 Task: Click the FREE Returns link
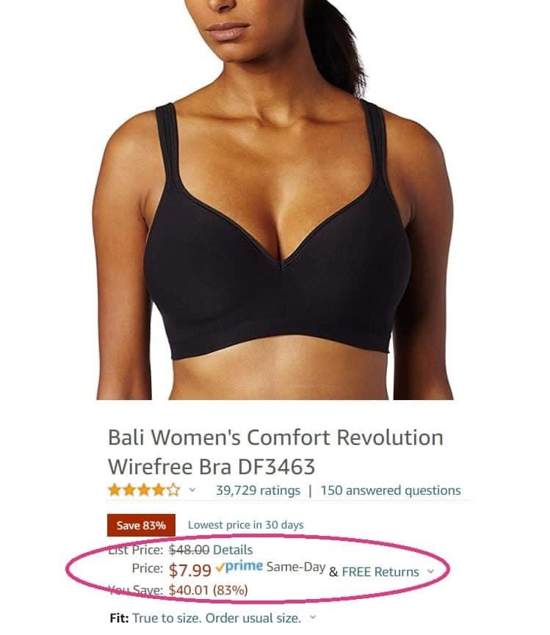[x=380, y=572]
